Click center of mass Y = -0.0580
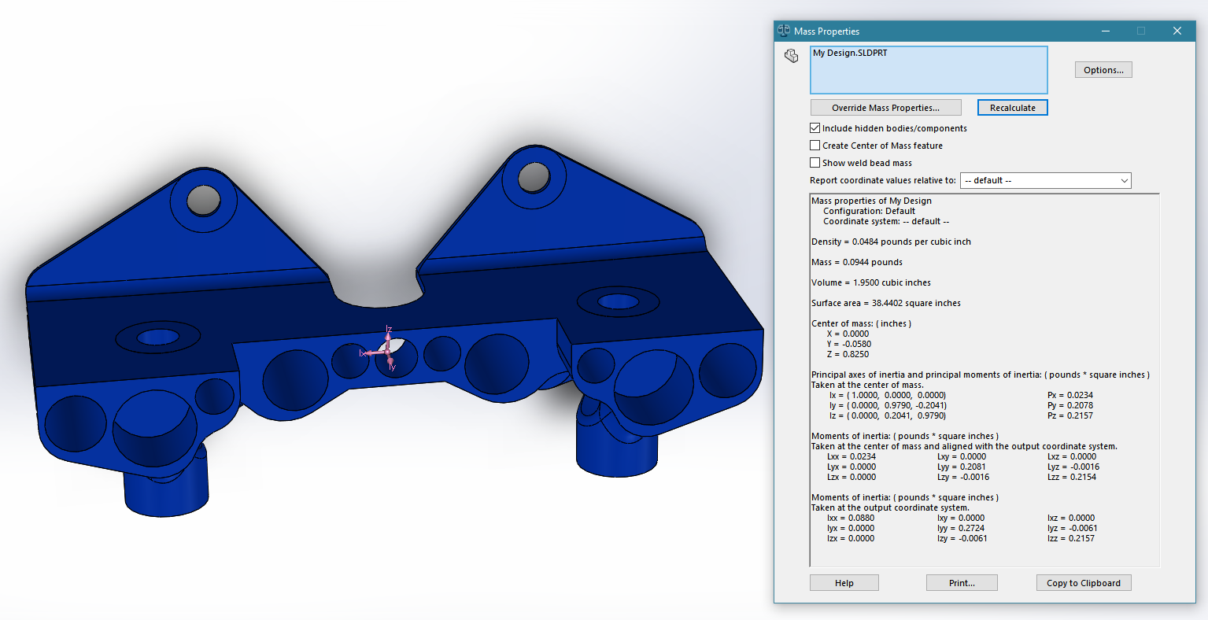1208x620 pixels. coord(849,344)
